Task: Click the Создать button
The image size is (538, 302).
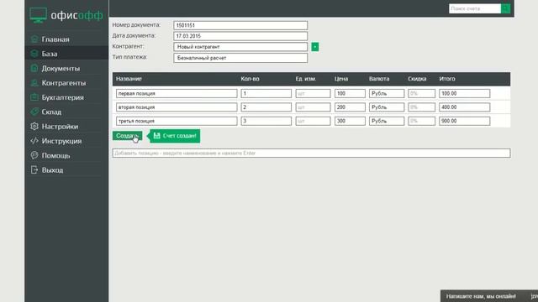Action: (127, 136)
